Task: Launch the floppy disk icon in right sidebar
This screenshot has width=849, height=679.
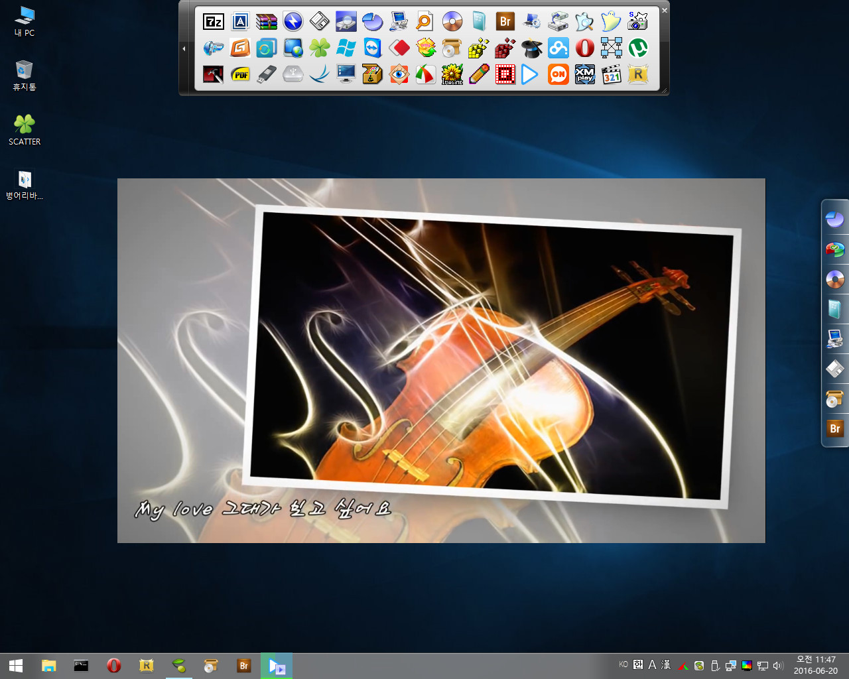Action: [x=834, y=369]
